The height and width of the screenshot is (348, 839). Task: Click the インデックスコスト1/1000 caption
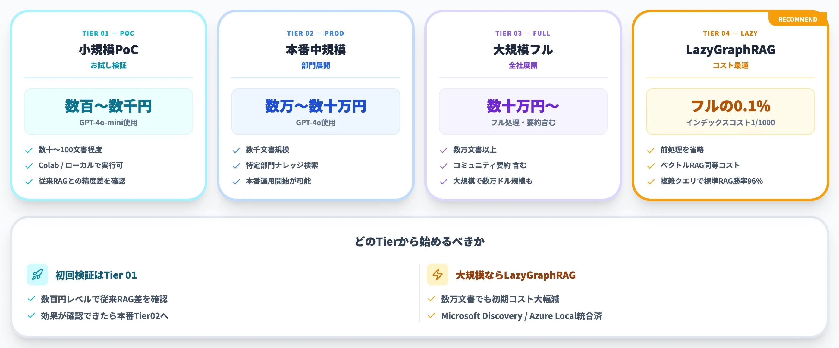pyautogui.click(x=730, y=123)
